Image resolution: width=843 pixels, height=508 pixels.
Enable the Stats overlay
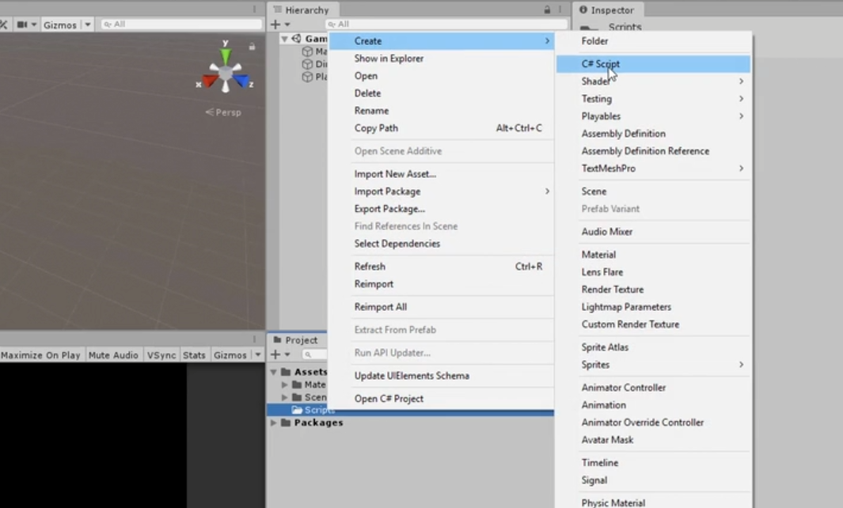click(194, 354)
